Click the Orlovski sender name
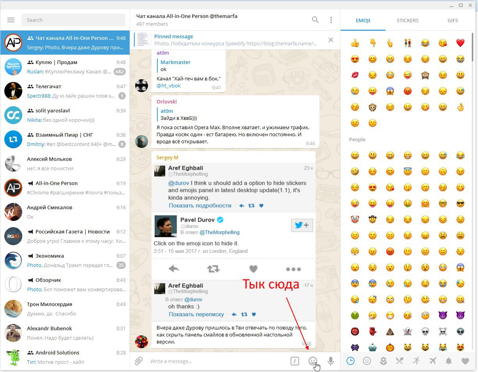Viewport: 478px width, 372px height. (x=167, y=101)
